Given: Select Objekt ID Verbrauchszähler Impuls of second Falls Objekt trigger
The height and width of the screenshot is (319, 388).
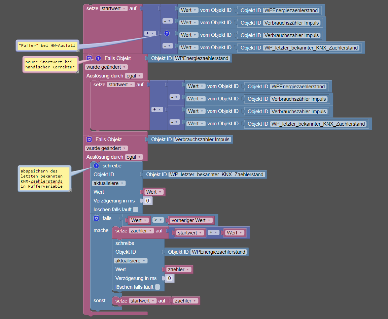Looking at the screenshot, I should point(202,139).
